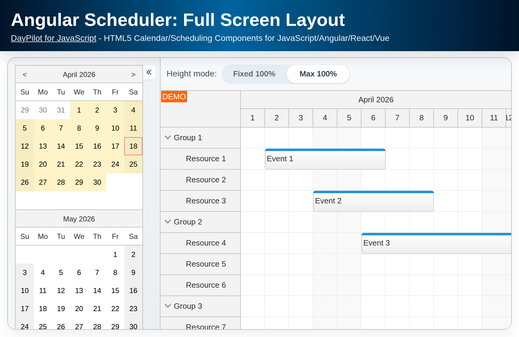
Task: Click the orange DEMO badge
Action: (174, 97)
